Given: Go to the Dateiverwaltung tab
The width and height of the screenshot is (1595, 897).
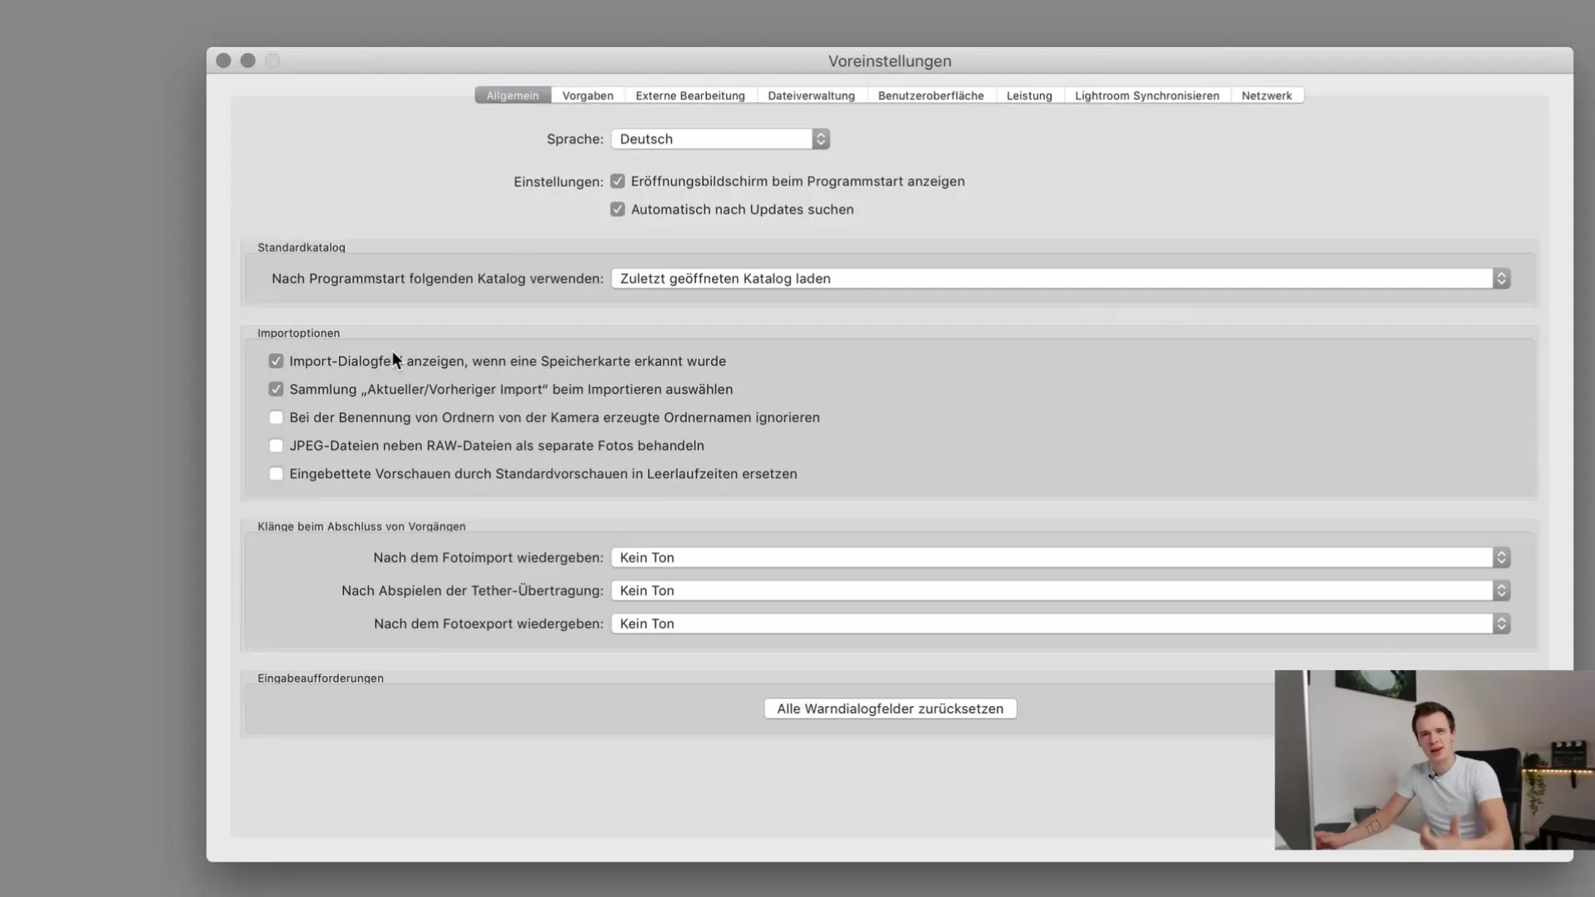Looking at the screenshot, I should tap(811, 96).
